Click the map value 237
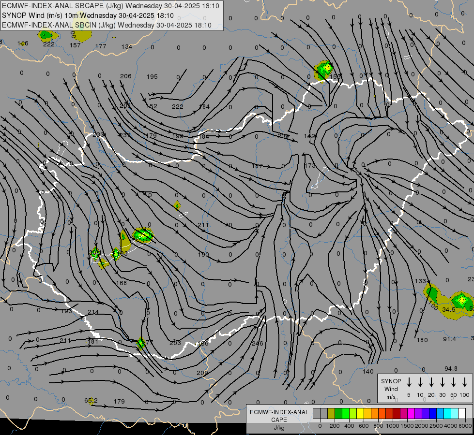 tap(124, 135)
